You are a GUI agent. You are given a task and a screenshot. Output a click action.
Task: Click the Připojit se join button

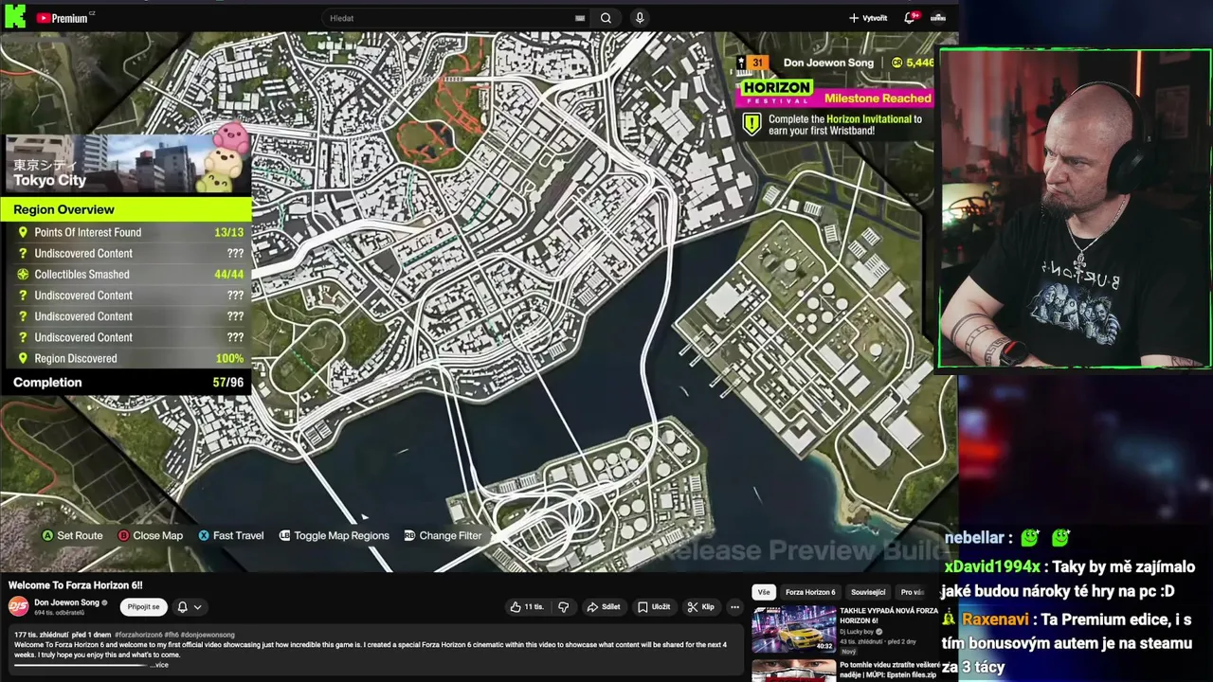[x=144, y=607]
